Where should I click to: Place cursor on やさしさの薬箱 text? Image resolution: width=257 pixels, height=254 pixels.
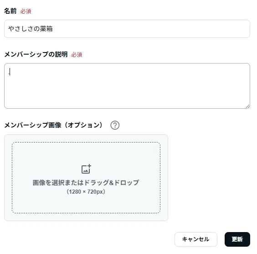click(31, 29)
